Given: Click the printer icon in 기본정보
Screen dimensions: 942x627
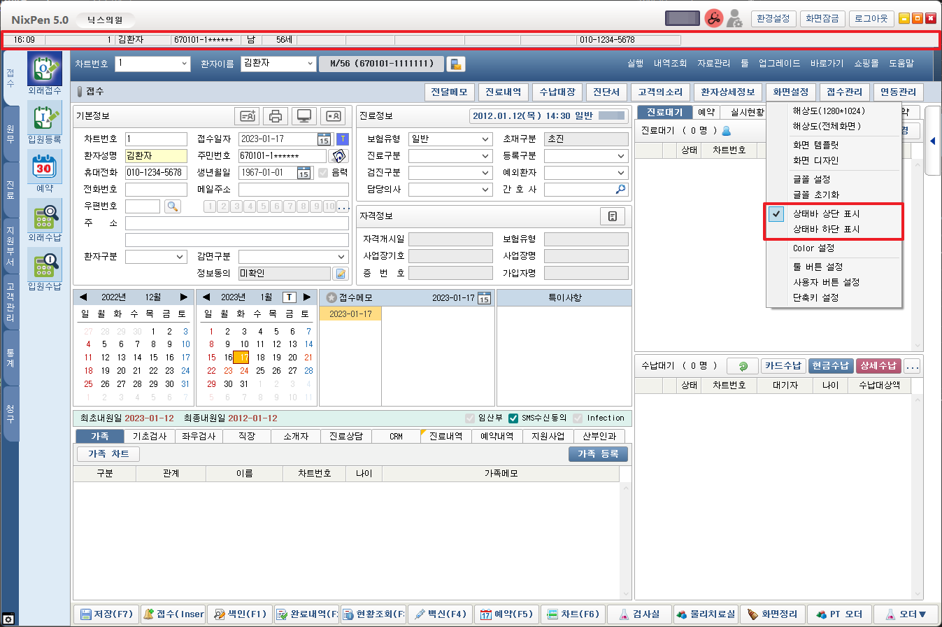Looking at the screenshot, I should click(x=276, y=116).
